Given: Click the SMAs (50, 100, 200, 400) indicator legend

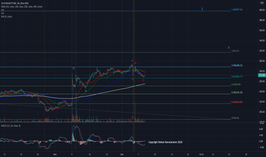Looking at the screenshot, I should (22, 7).
